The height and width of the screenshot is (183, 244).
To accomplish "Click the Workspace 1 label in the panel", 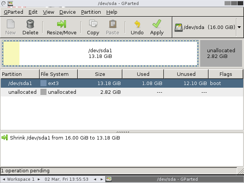I will [21, 179].
